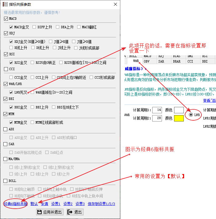Click the 计算周期2 input field showing 28
216x219 pixels.
coord(157,118)
